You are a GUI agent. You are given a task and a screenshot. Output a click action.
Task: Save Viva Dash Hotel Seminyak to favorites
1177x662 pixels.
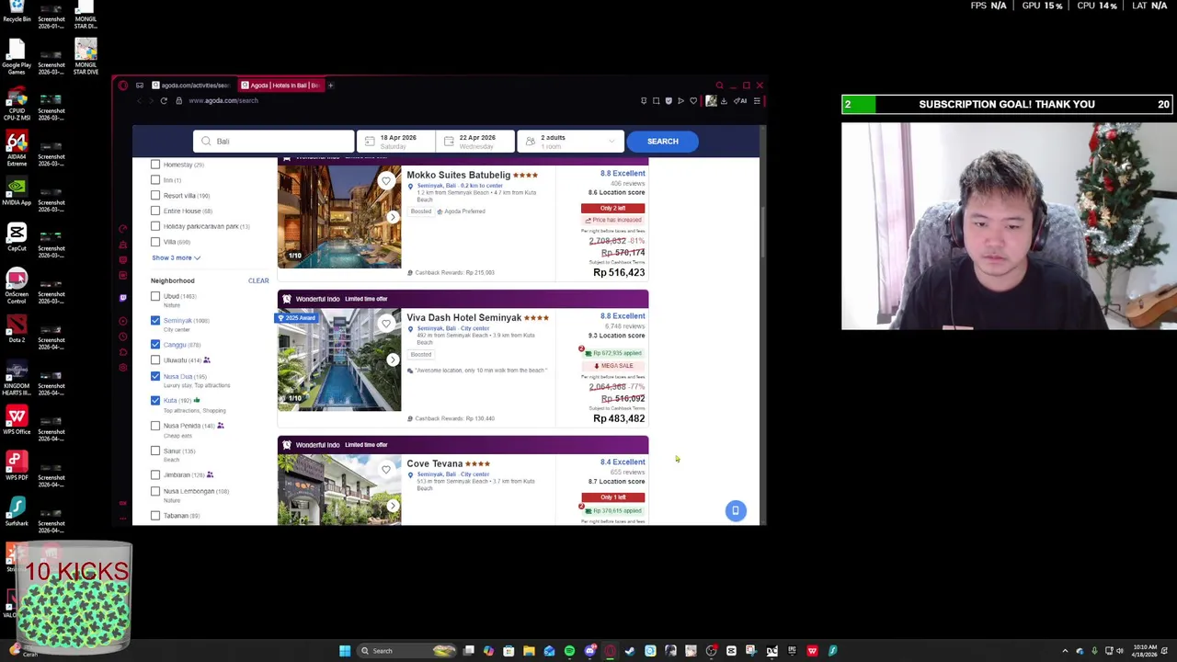386,324
